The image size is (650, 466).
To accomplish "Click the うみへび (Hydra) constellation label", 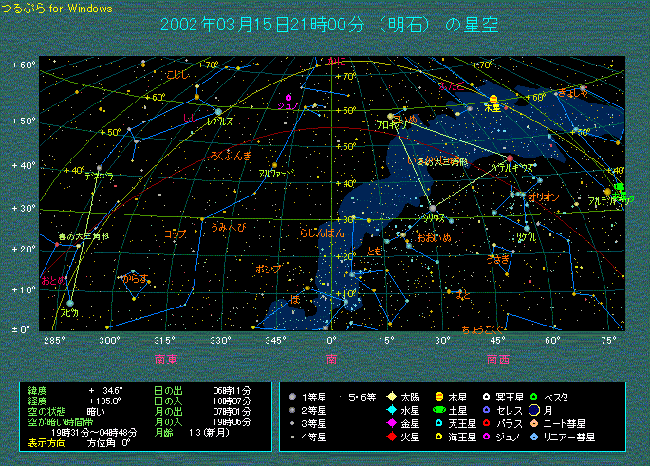I will (x=228, y=227).
